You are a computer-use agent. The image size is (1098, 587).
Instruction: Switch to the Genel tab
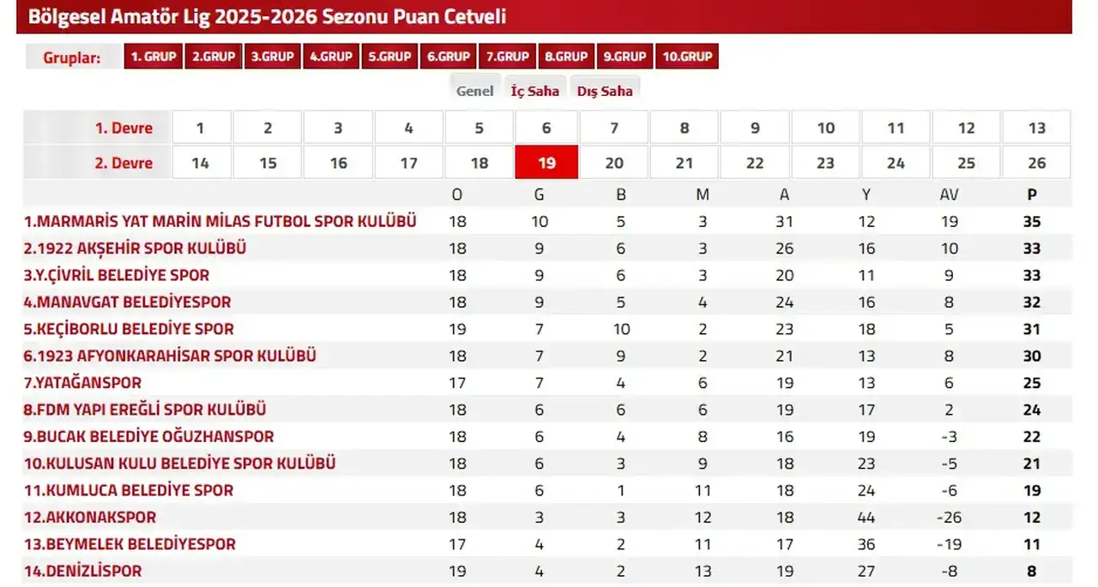coord(475,89)
